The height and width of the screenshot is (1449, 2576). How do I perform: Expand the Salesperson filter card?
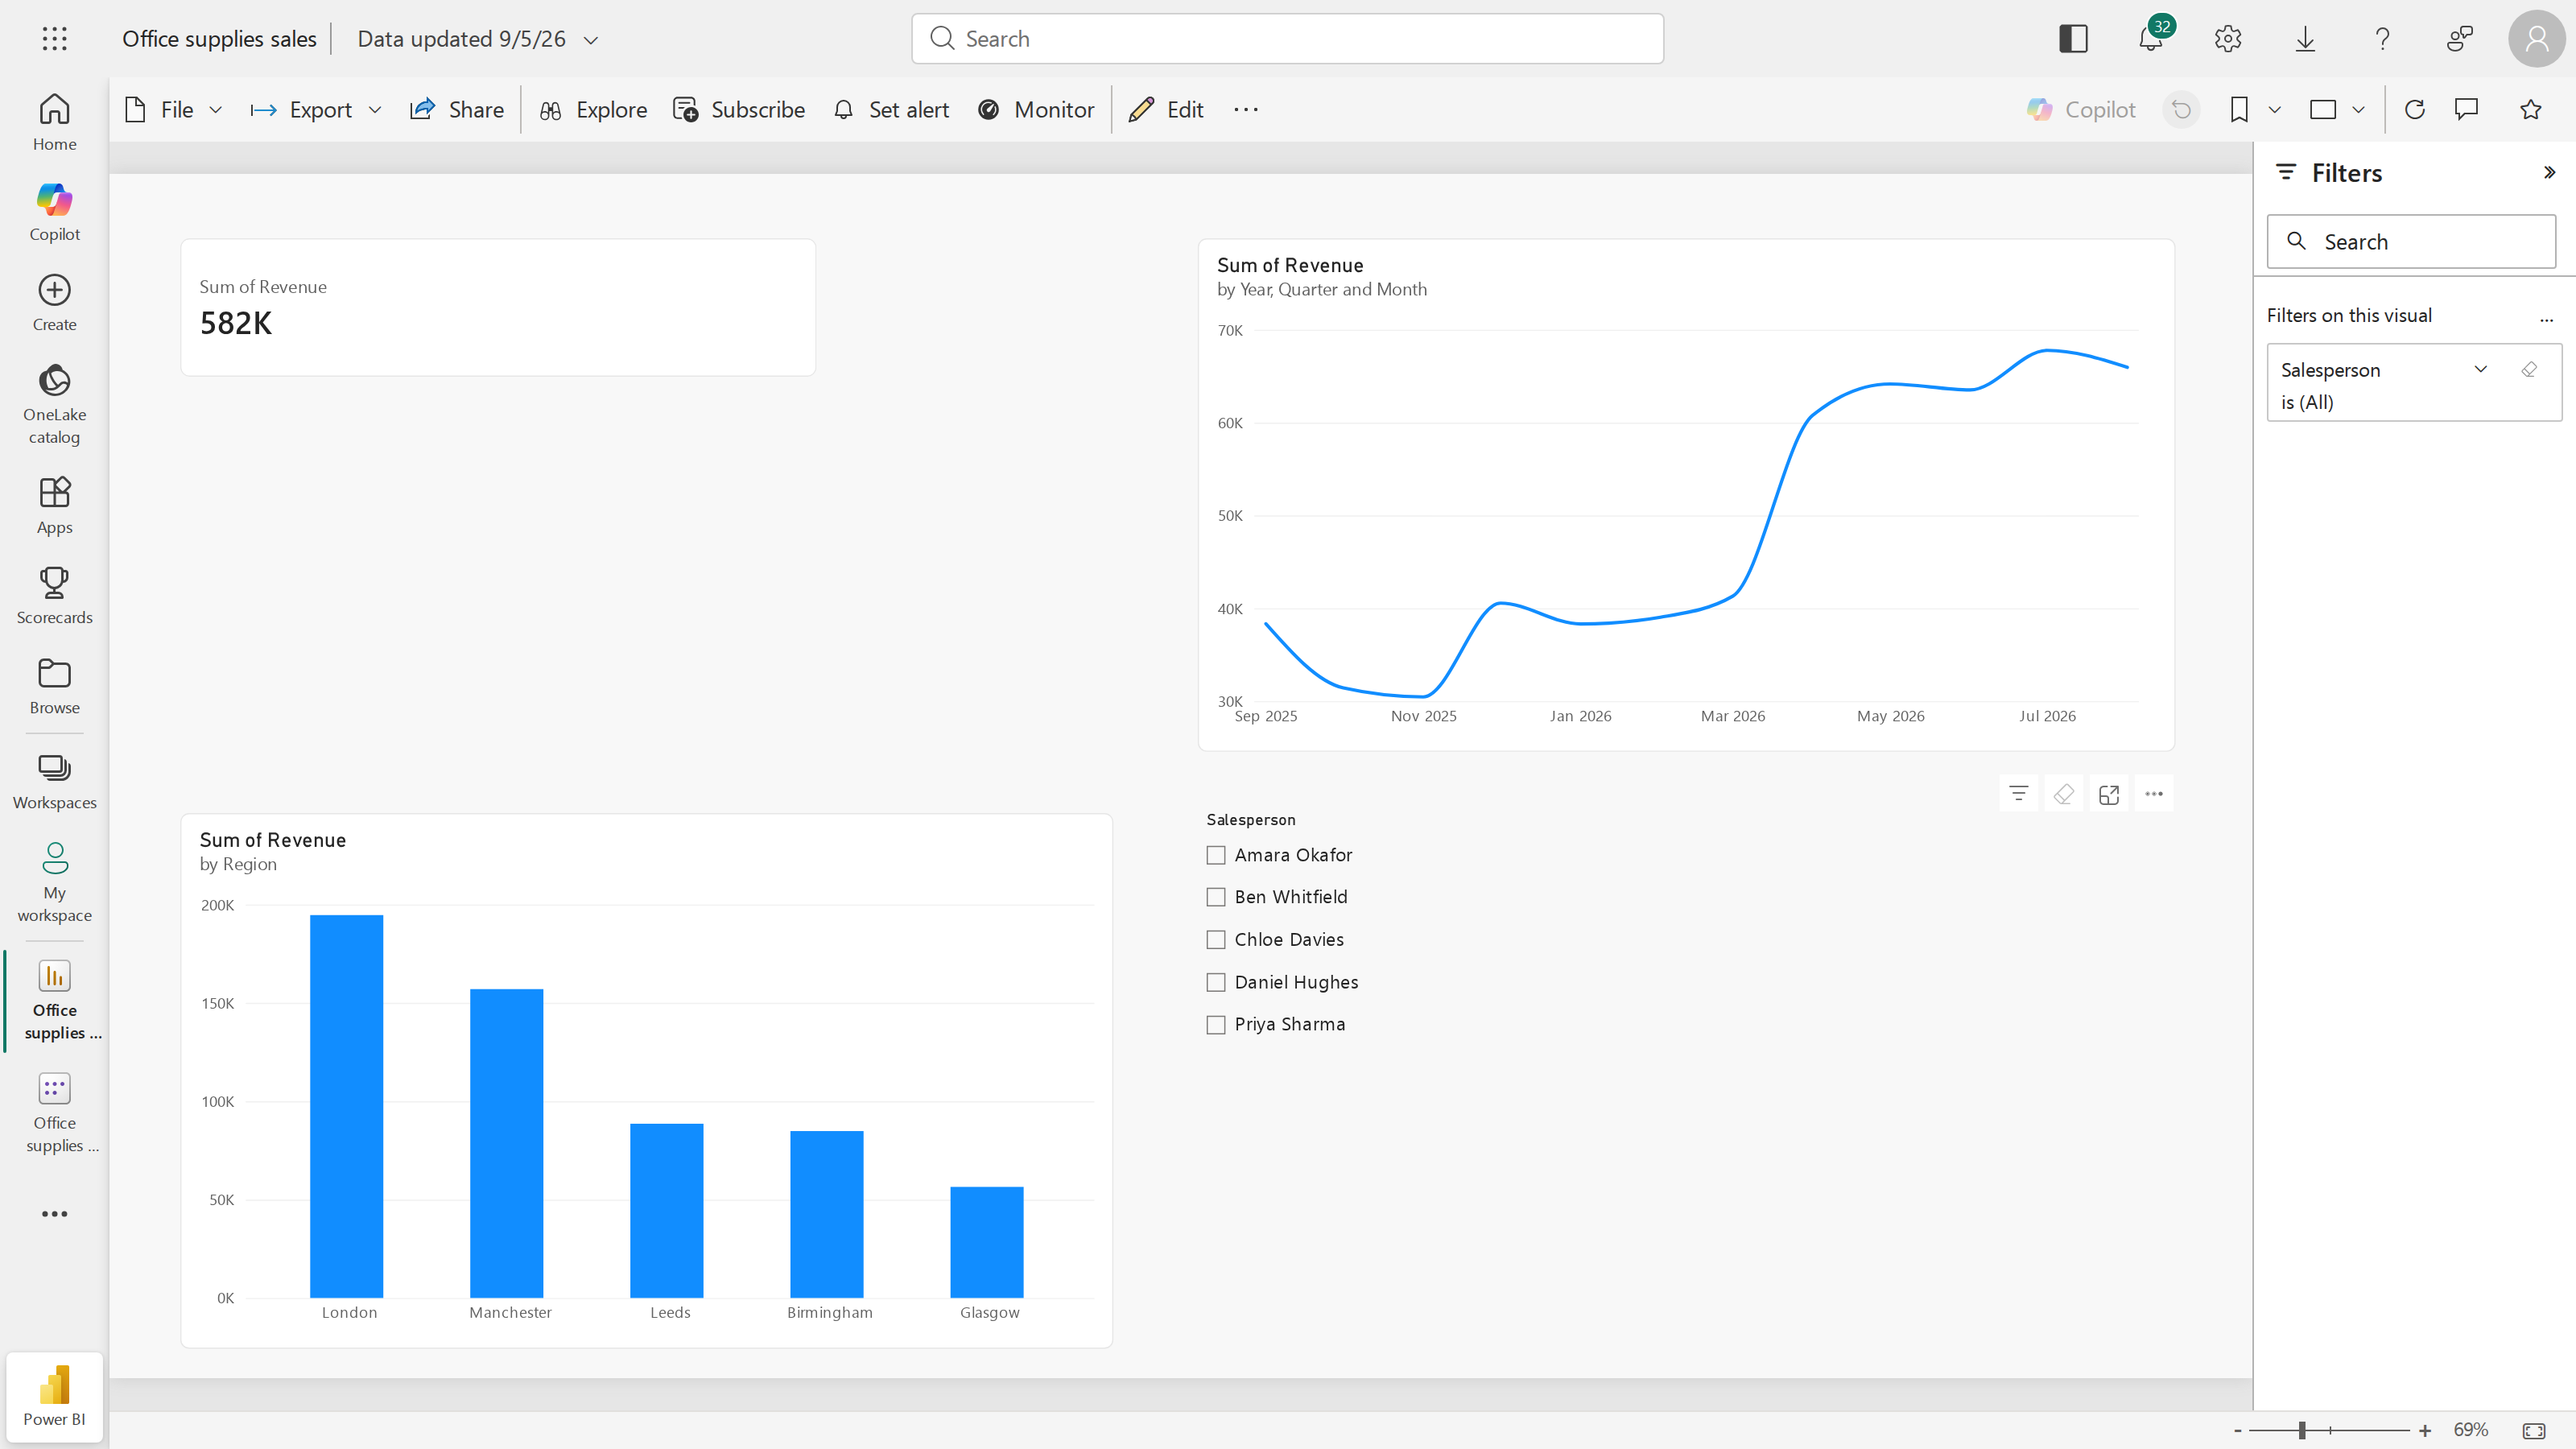tap(2480, 369)
